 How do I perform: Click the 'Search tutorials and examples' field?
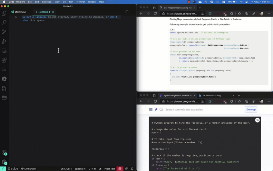pos(184,110)
